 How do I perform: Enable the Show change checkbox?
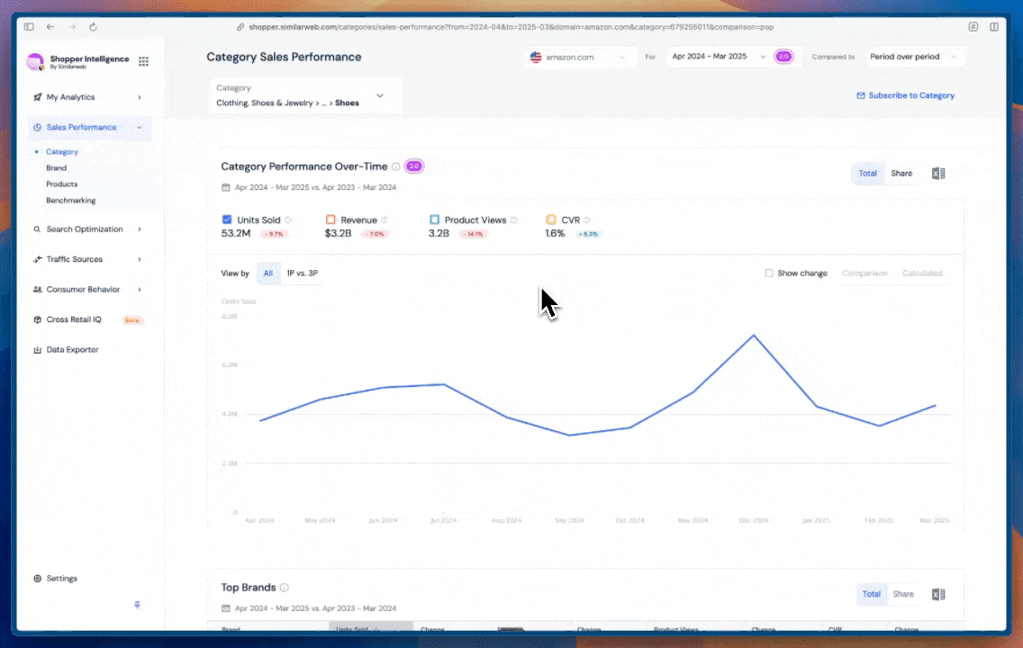[769, 273]
